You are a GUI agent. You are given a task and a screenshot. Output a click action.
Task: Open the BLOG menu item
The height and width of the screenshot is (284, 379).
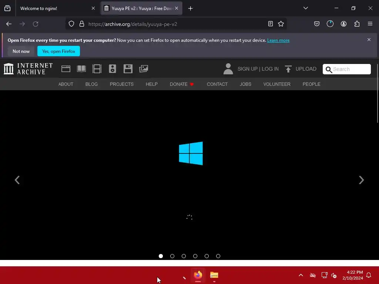pos(92,84)
